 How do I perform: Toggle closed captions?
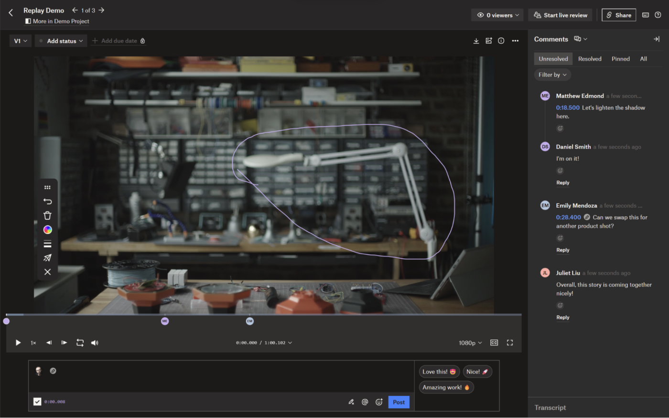pos(494,343)
